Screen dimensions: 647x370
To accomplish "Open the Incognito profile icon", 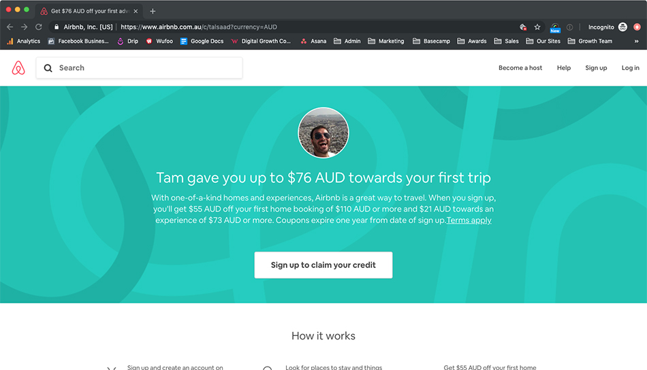I will pyautogui.click(x=622, y=27).
